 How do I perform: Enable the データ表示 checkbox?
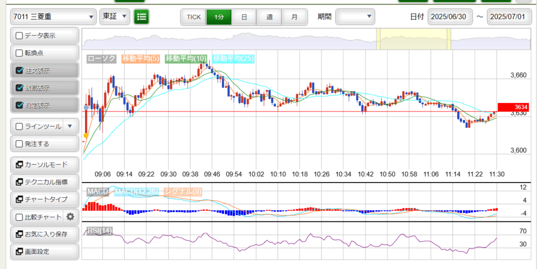[x=19, y=36]
